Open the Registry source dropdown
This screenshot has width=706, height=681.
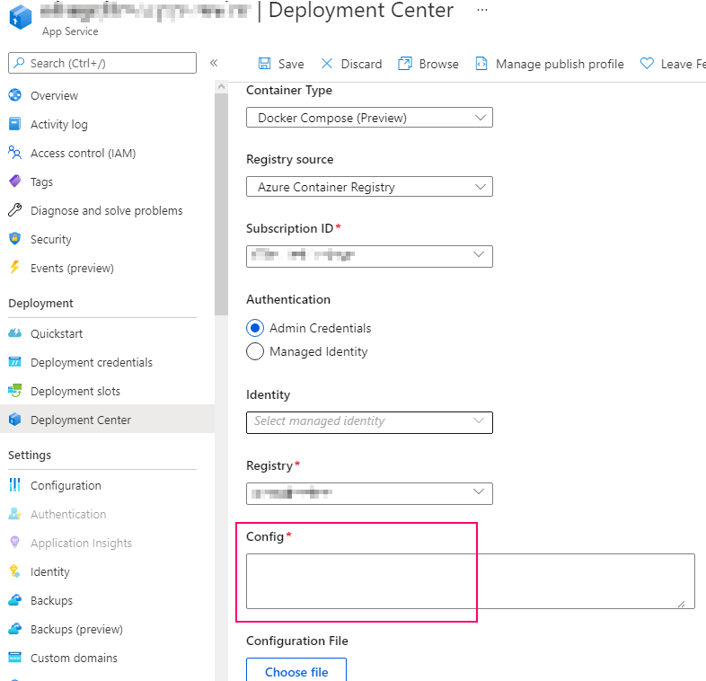click(369, 187)
